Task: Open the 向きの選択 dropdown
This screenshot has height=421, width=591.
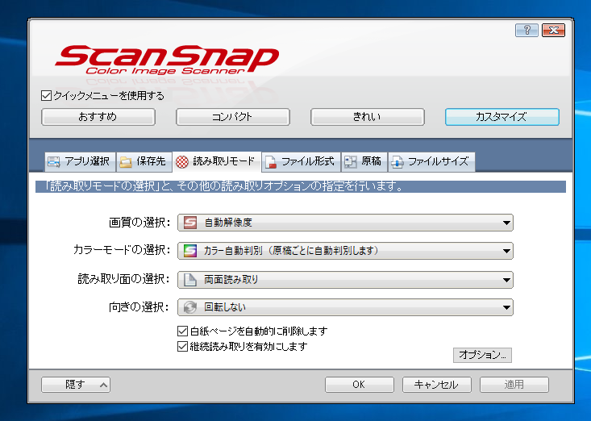Action: [x=345, y=307]
